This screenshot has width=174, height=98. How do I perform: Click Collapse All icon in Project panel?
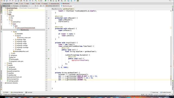click(x=38, y=6)
